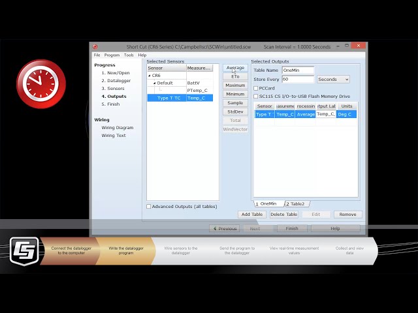
Task: Click Send the program to the datalogger step
Action: (x=237, y=250)
